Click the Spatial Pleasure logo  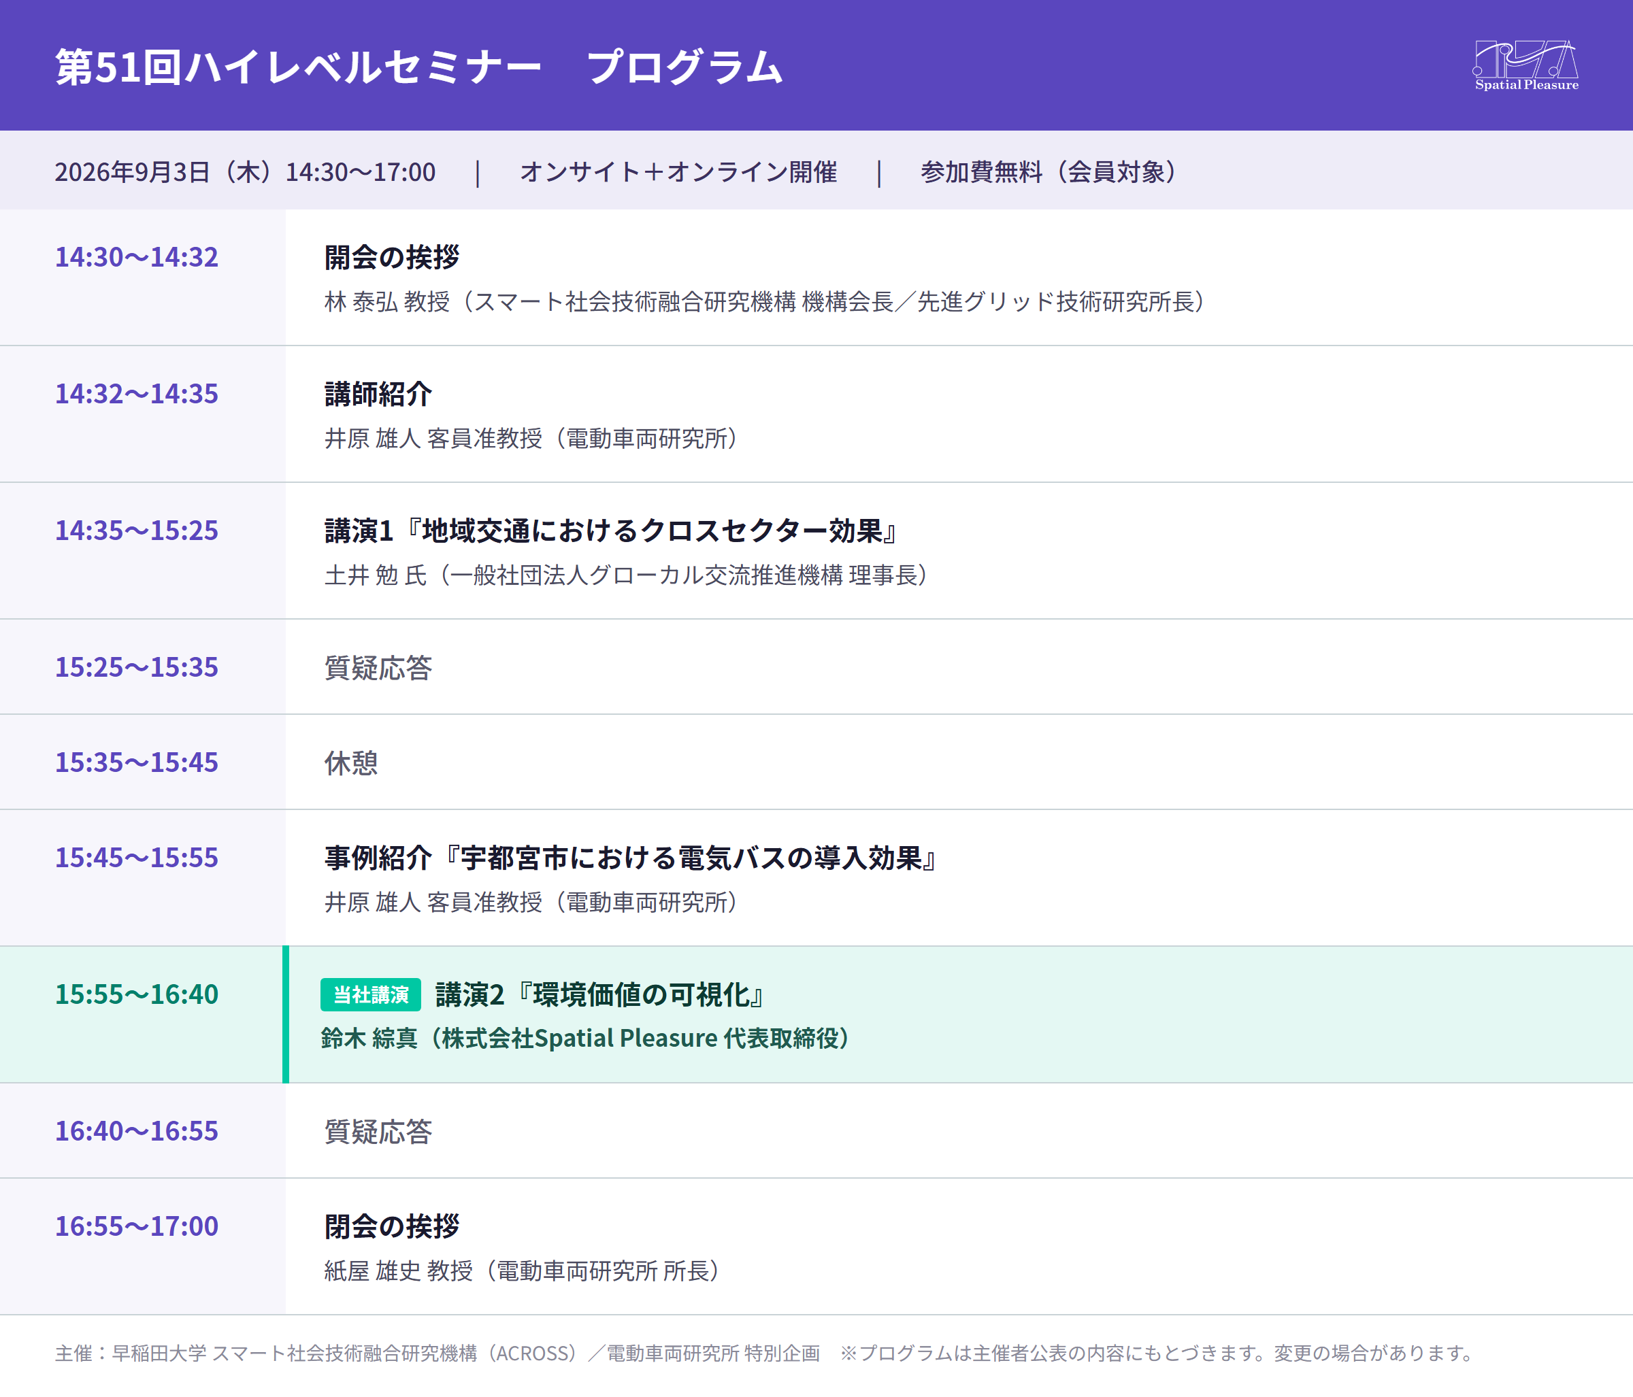(x=1525, y=65)
